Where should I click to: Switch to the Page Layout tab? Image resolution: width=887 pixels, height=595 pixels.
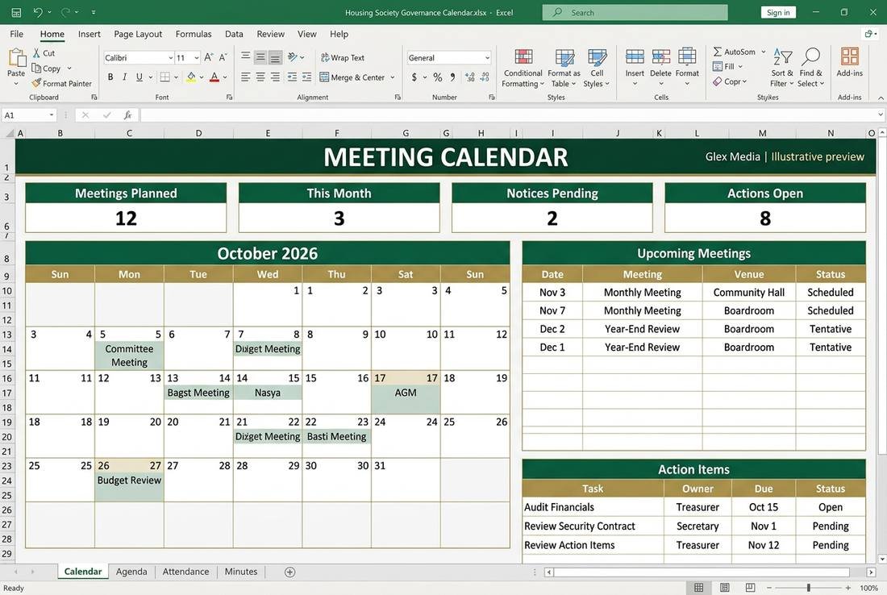(138, 34)
